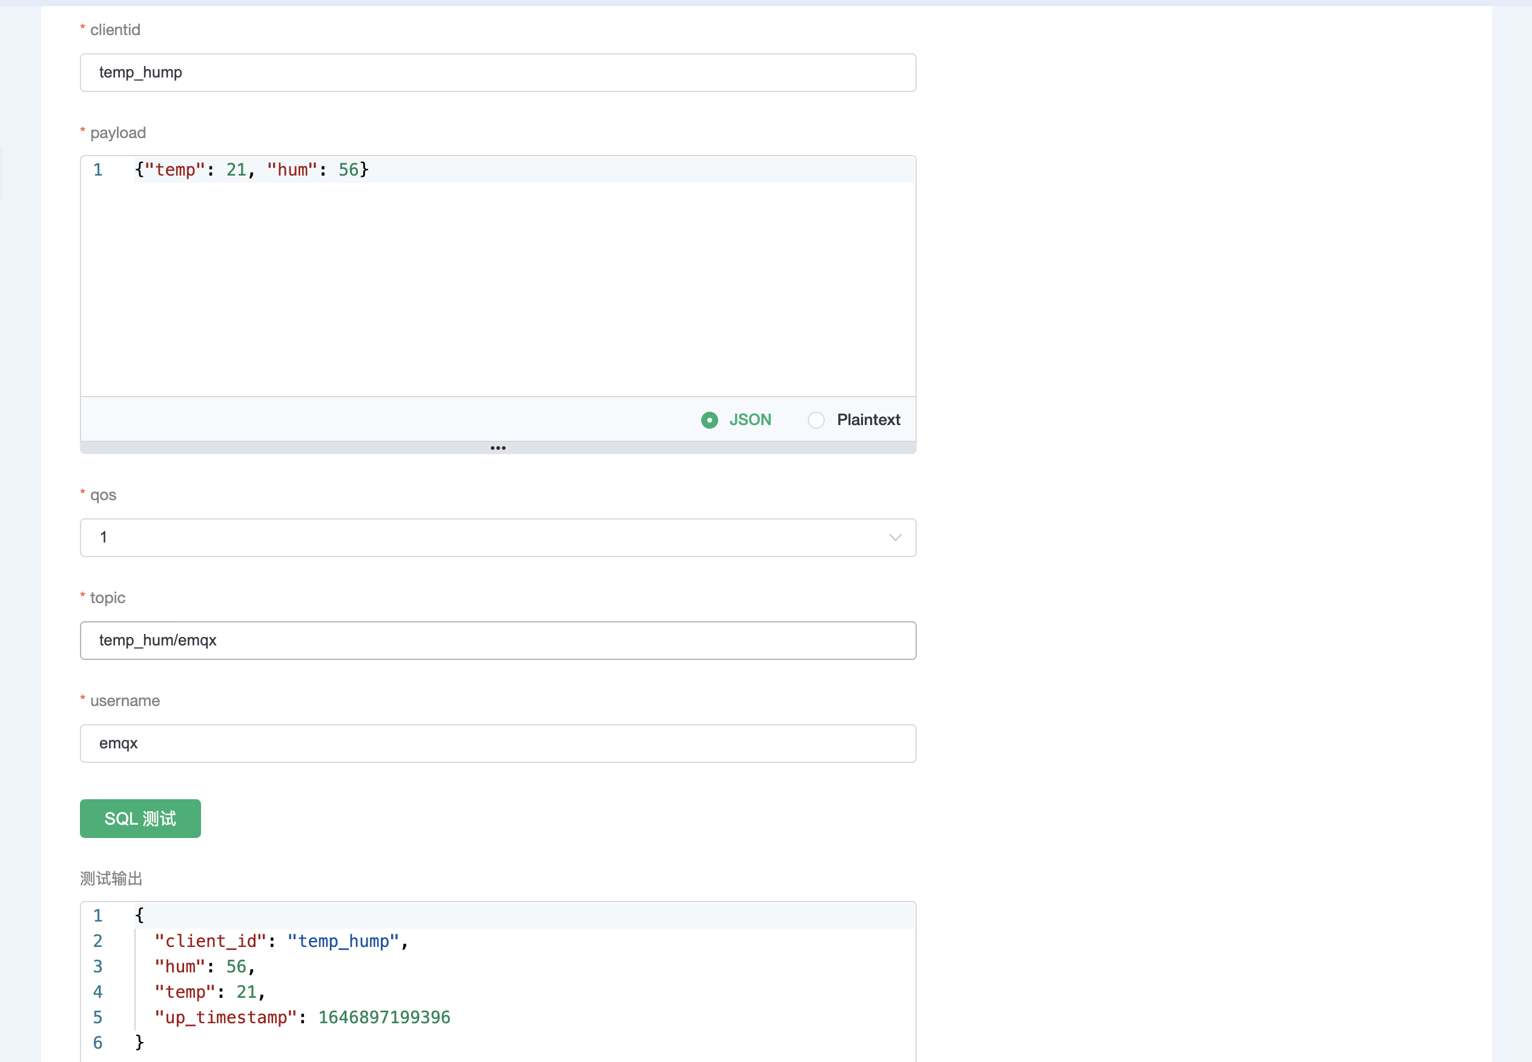The image size is (1532, 1062).
Task: Click the opening brace in test output
Action: (139, 915)
